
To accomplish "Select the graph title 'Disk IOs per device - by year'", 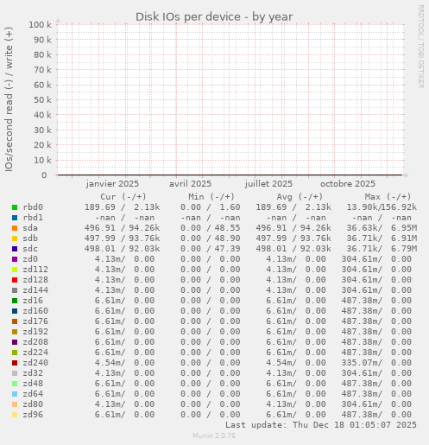I will [x=214, y=17].
